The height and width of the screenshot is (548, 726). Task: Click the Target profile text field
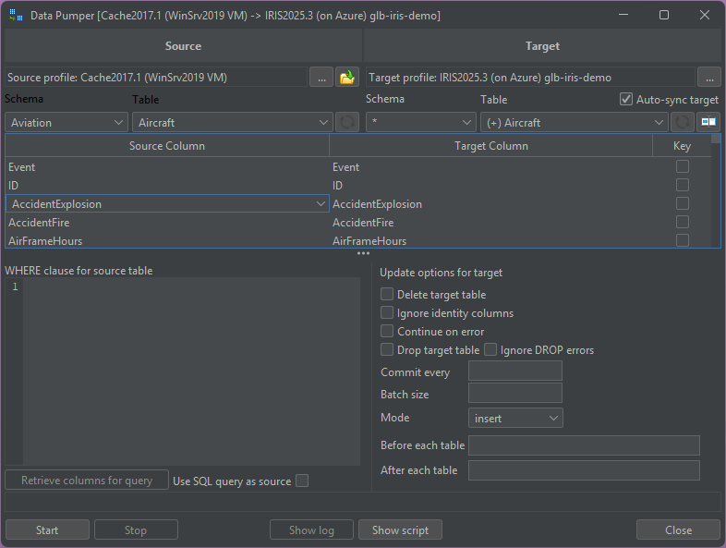pyautogui.click(x=530, y=77)
